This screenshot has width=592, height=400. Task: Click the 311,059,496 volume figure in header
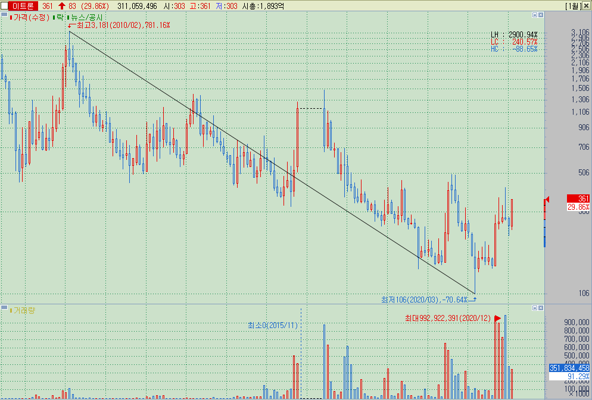coord(137,6)
